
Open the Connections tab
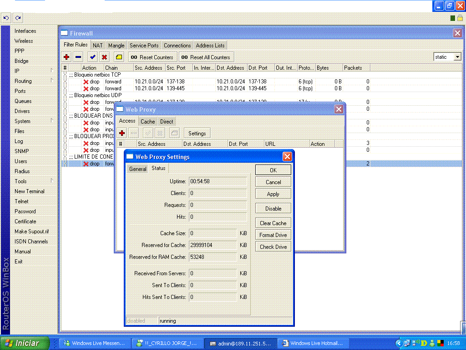[177, 45]
